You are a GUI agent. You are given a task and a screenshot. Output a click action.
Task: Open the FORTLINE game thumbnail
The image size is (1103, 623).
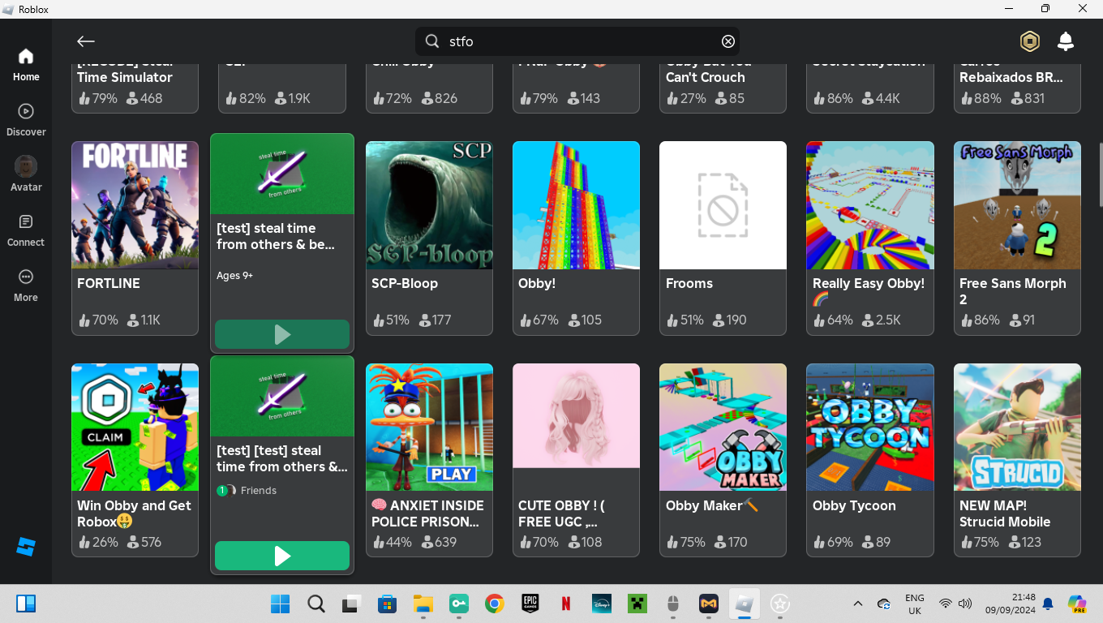pos(135,205)
